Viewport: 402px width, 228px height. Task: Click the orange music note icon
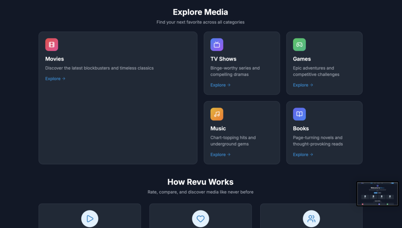(217, 114)
